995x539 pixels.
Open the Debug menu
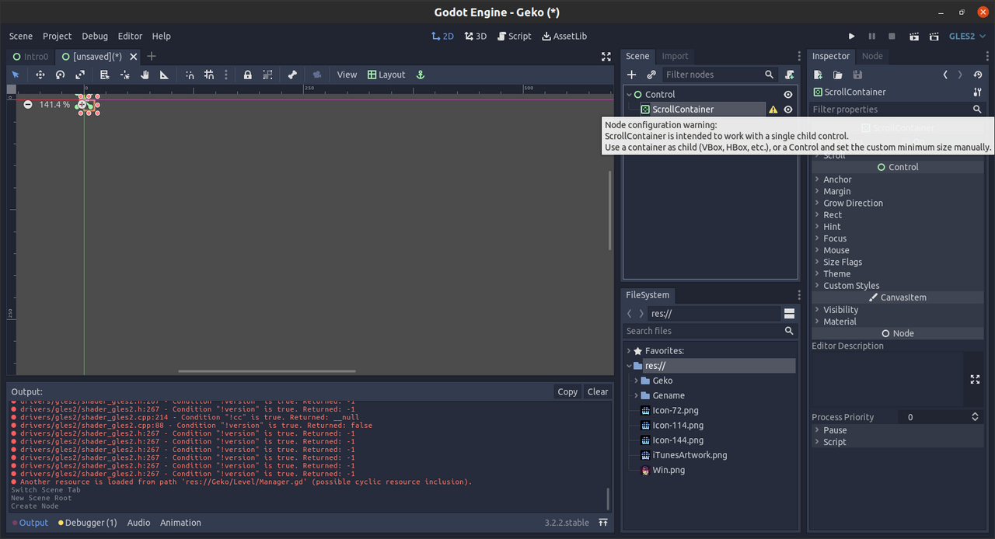coord(95,36)
